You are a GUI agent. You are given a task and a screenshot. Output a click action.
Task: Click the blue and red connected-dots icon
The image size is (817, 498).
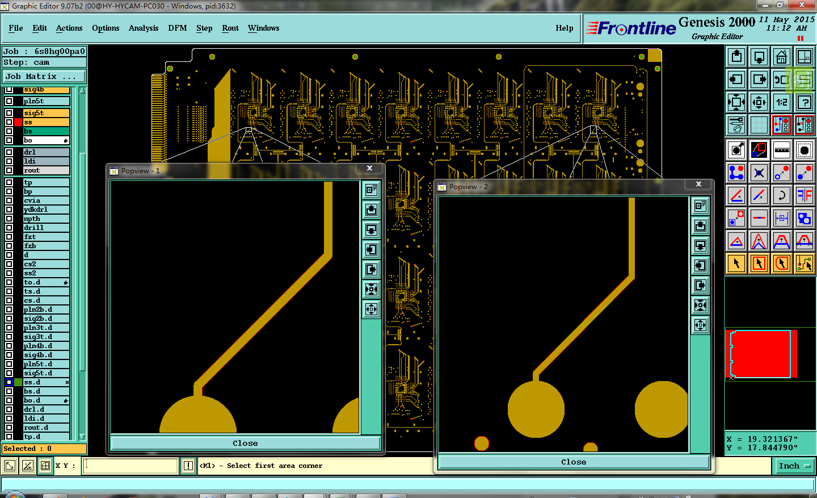tap(736, 173)
